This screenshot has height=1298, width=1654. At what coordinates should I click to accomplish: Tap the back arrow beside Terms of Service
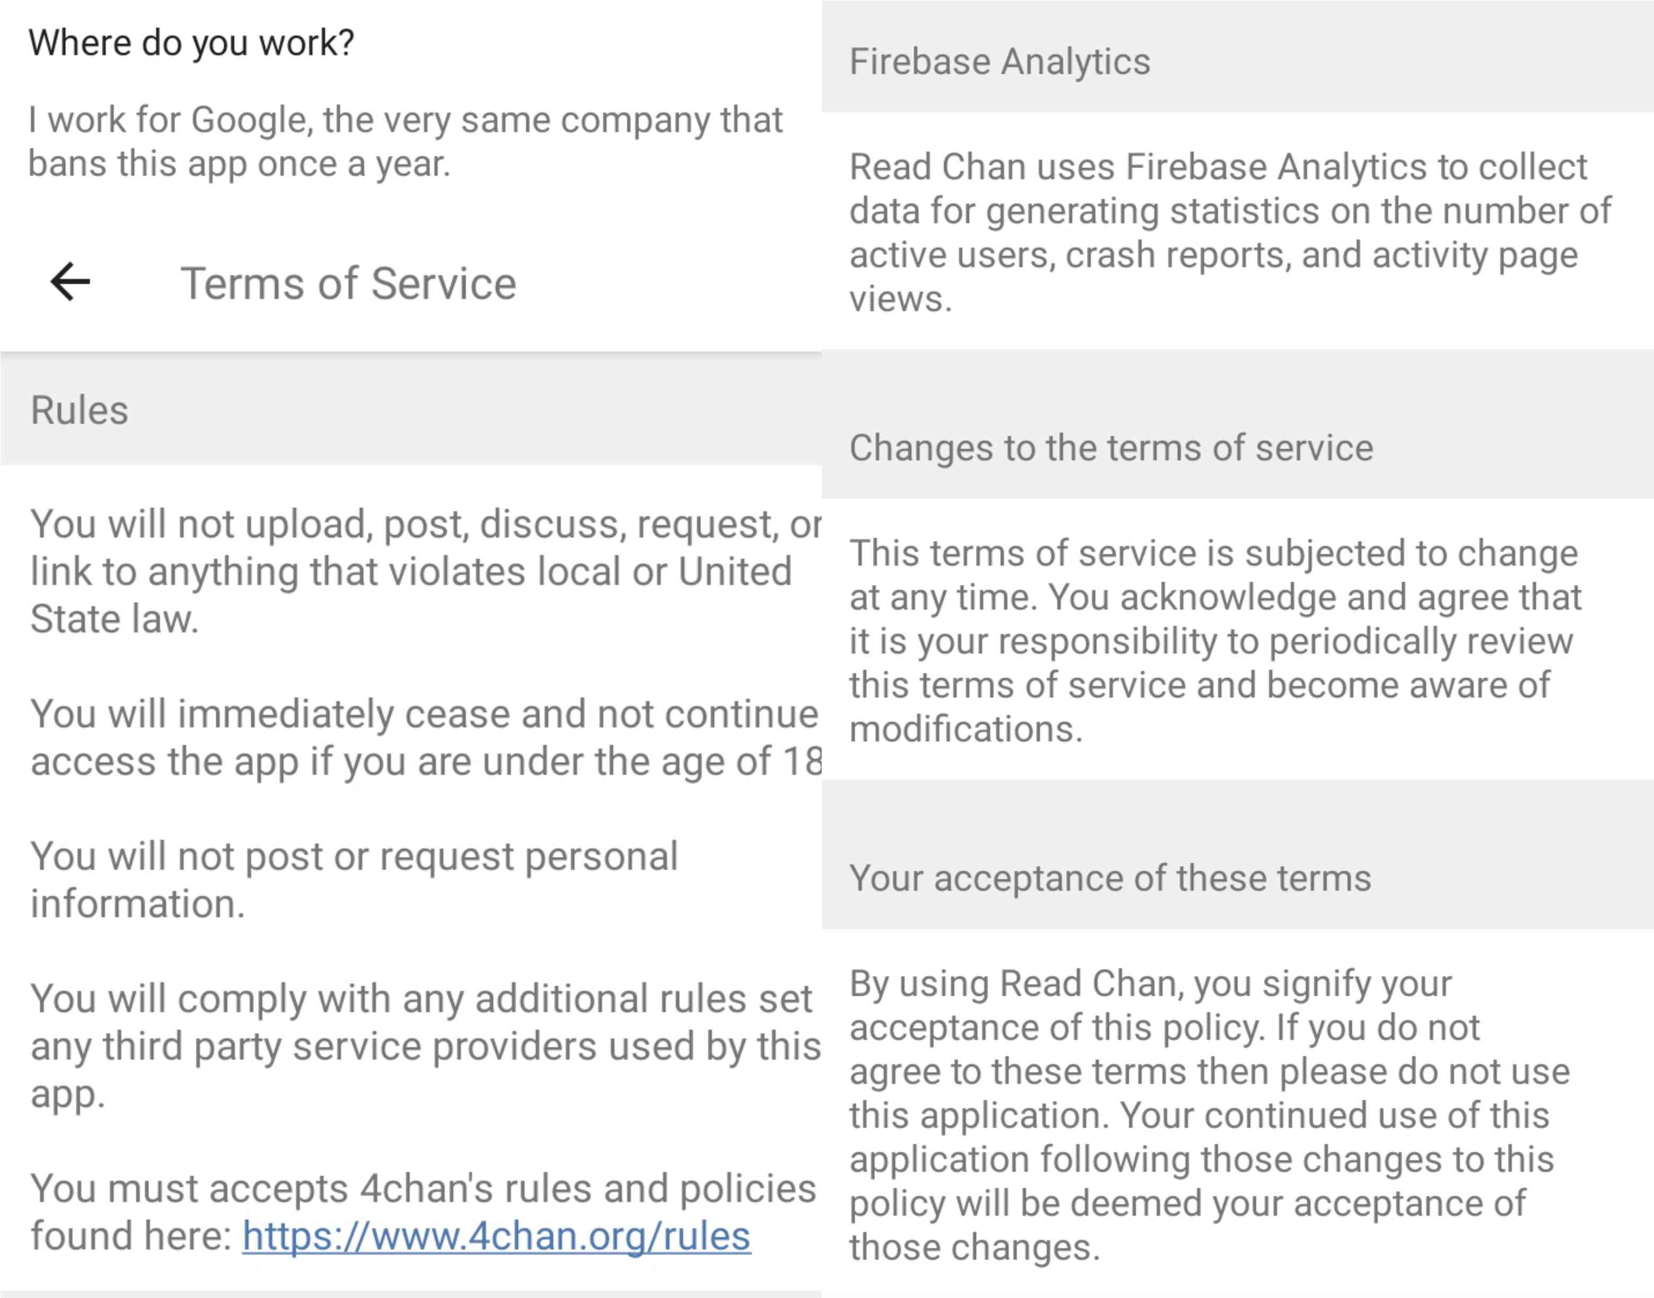pos(71,282)
